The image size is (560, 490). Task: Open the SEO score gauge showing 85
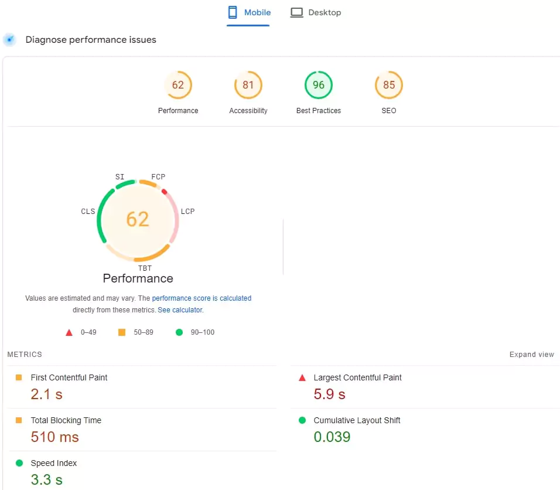coord(388,85)
